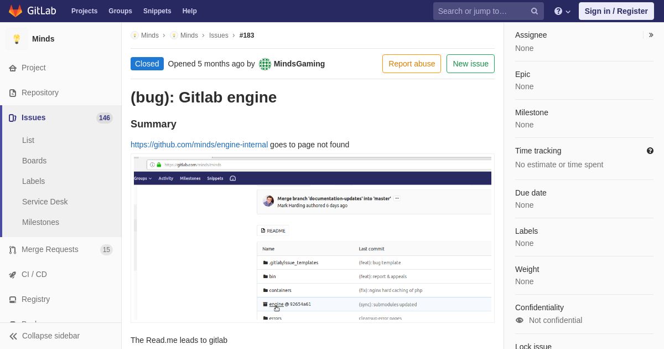Click second Minds breadcrumb lightbulb icon
The height and width of the screenshot is (349, 664).
point(174,35)
